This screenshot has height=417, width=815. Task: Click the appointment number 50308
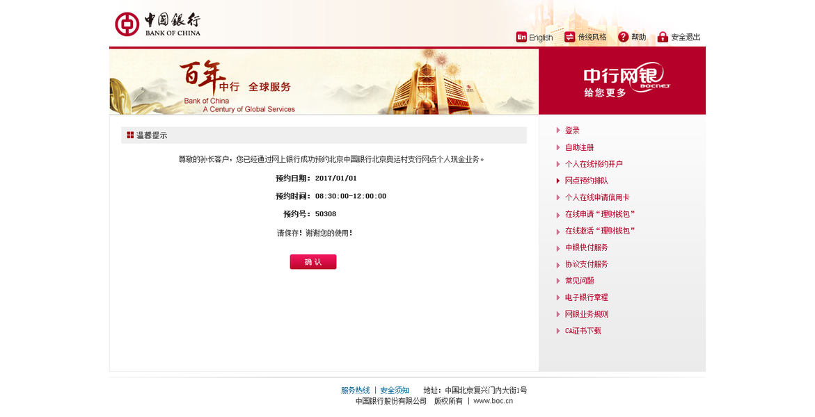click(x=326, y=213)
